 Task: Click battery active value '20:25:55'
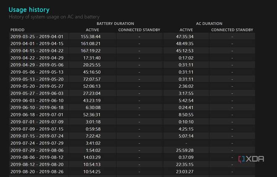click(92, 65)
